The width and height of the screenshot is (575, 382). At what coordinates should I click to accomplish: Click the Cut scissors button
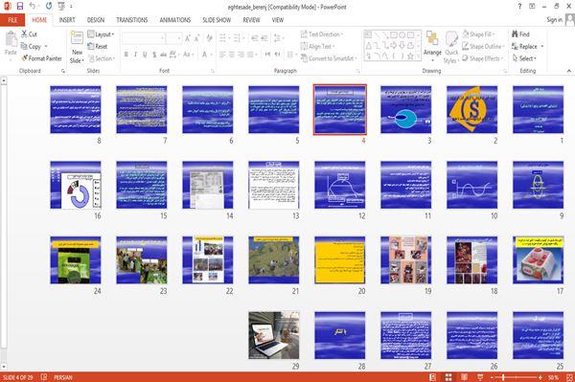click(x=29, y=34)
